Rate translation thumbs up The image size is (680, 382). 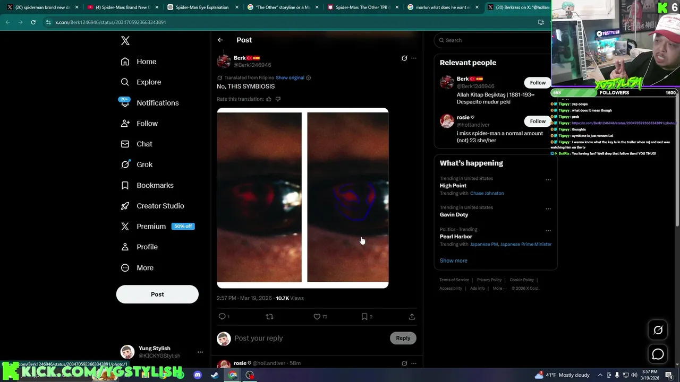pos(269,99)
